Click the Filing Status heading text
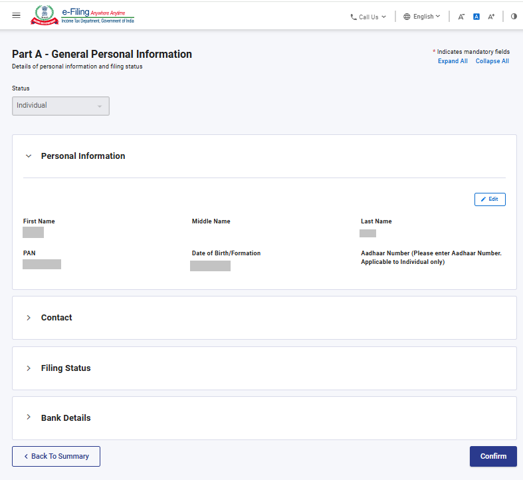This screenshot has width=523, height=480. (x=66, y=368)
